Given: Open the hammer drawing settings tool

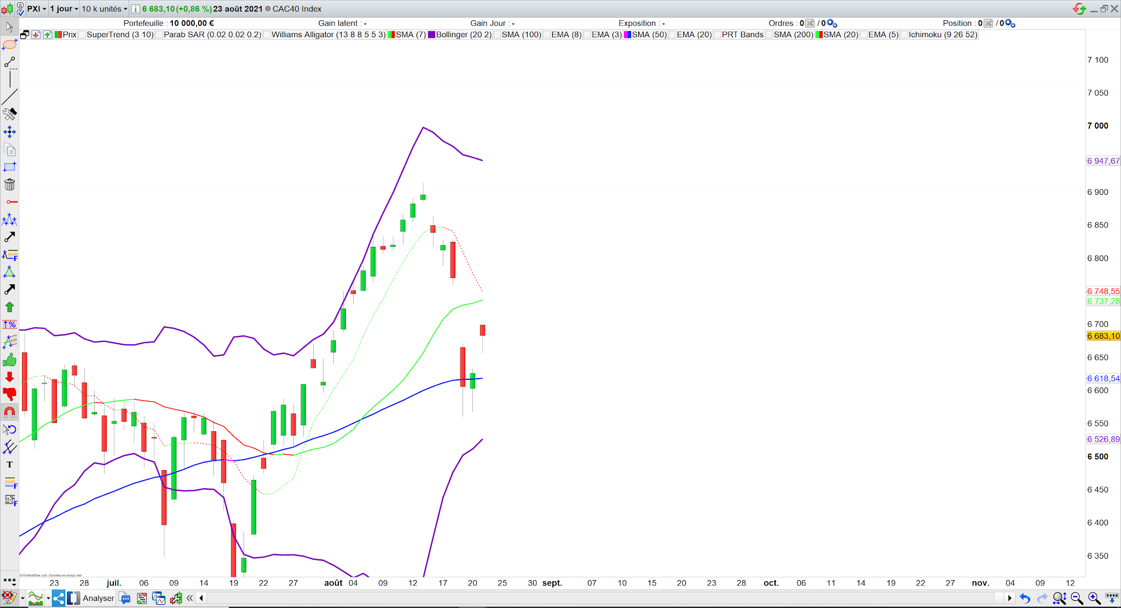Looking at the screenshot, I should (9, 114).
